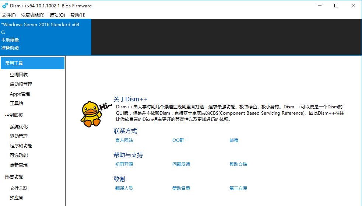Maximize the Dism++ window

[336, 6]
